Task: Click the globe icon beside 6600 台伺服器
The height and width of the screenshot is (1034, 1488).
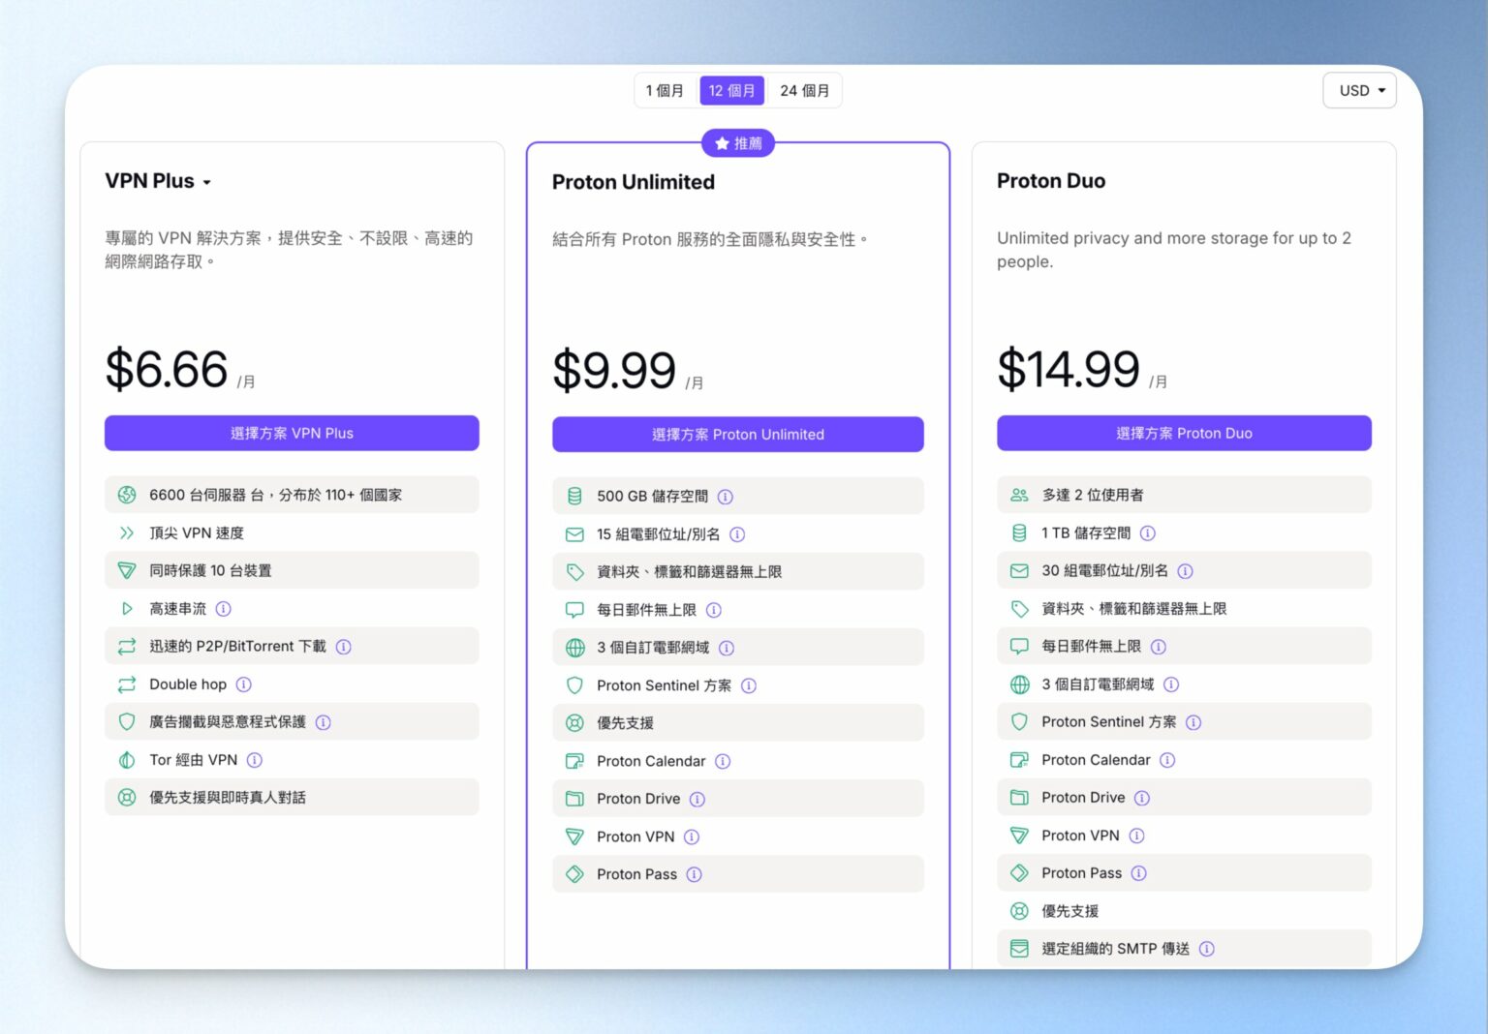Action: tap(127, 494)
